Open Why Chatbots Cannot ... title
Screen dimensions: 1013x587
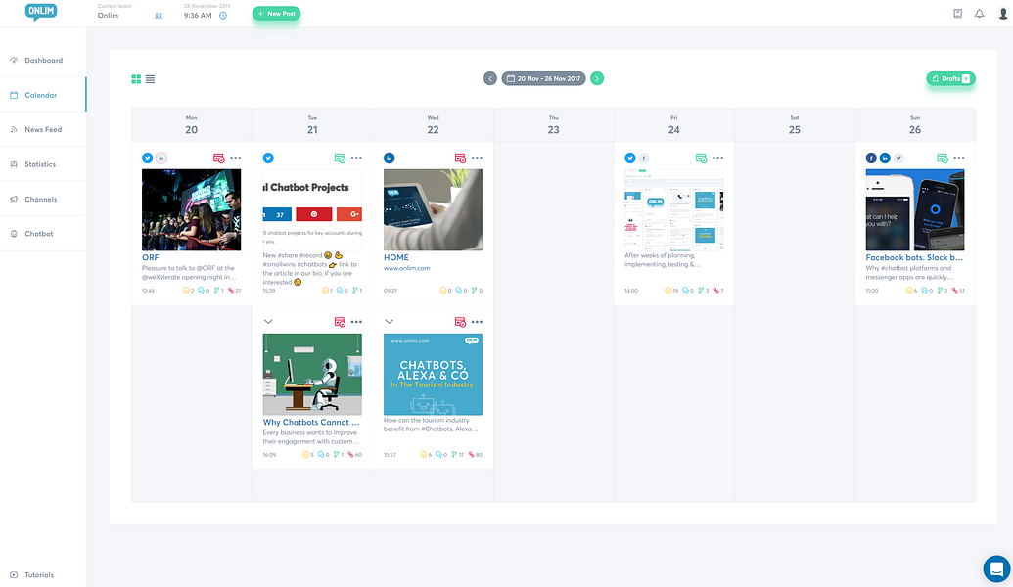point(310,423)
